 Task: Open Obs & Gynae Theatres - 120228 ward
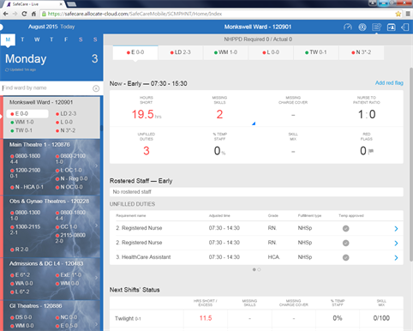pyautogui.click(x=49, y=202)
